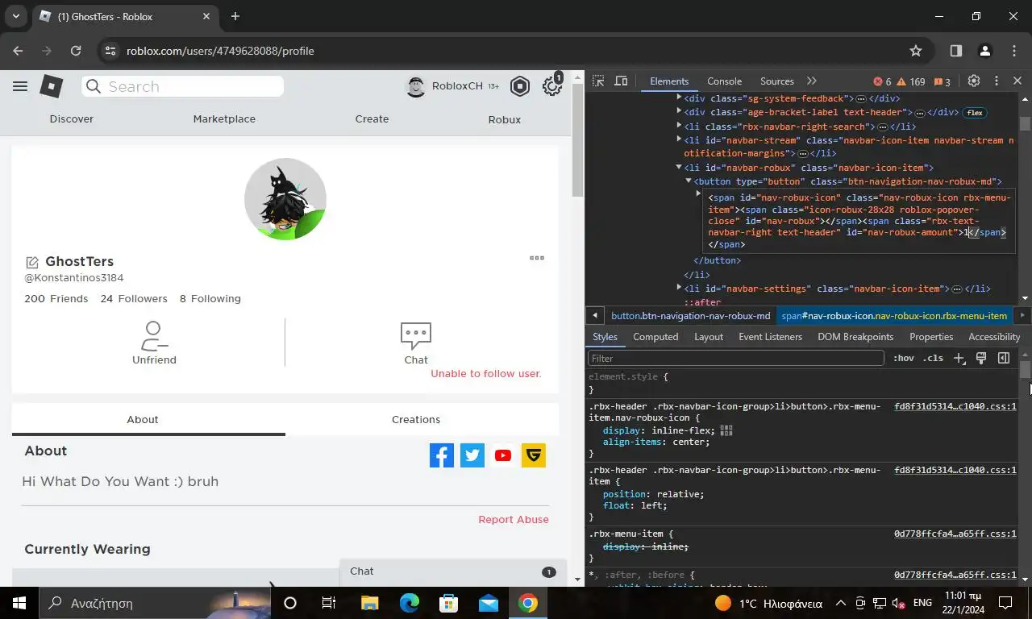The width and height of the screenshot is (1032, 619).
Task: Toggle .cls class editor
Action: pos(933,358)
